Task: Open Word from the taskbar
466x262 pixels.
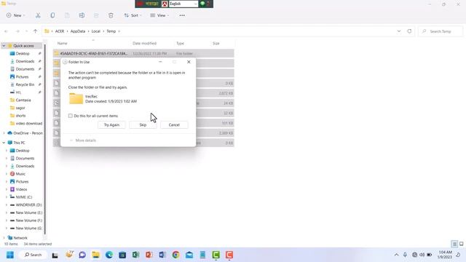Action: coord(162,255)
